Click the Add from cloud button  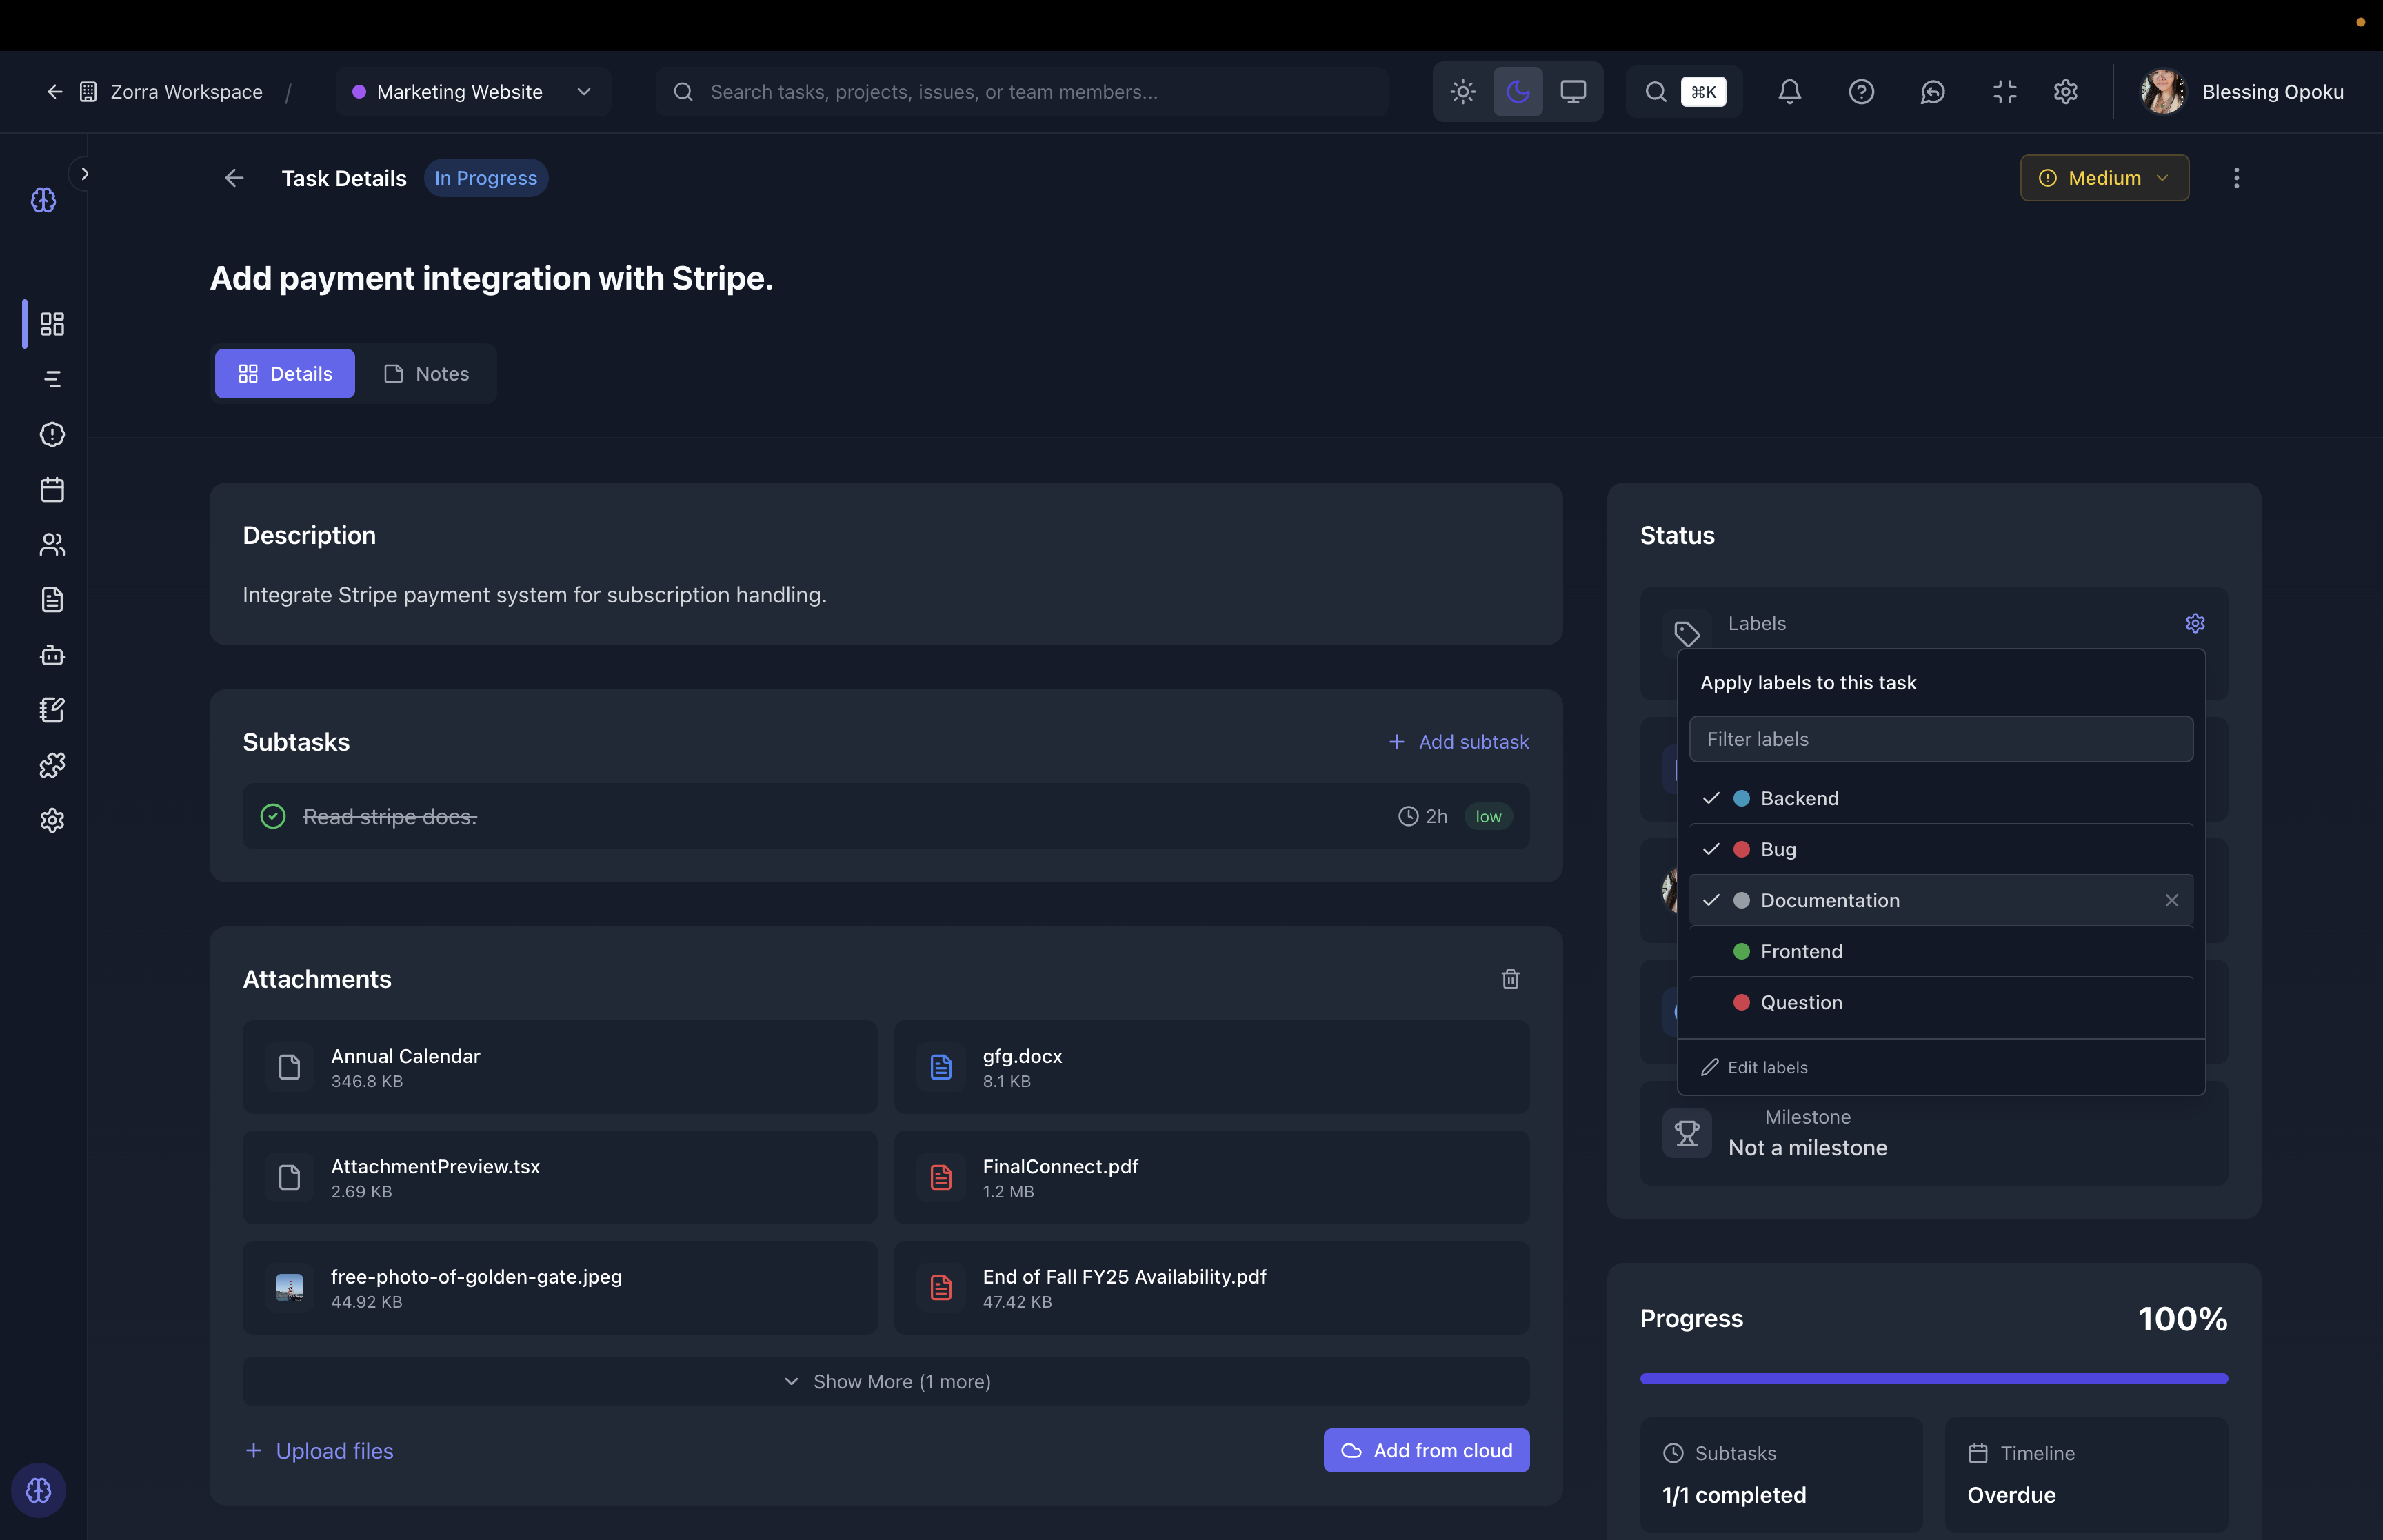(1425, 1450)
